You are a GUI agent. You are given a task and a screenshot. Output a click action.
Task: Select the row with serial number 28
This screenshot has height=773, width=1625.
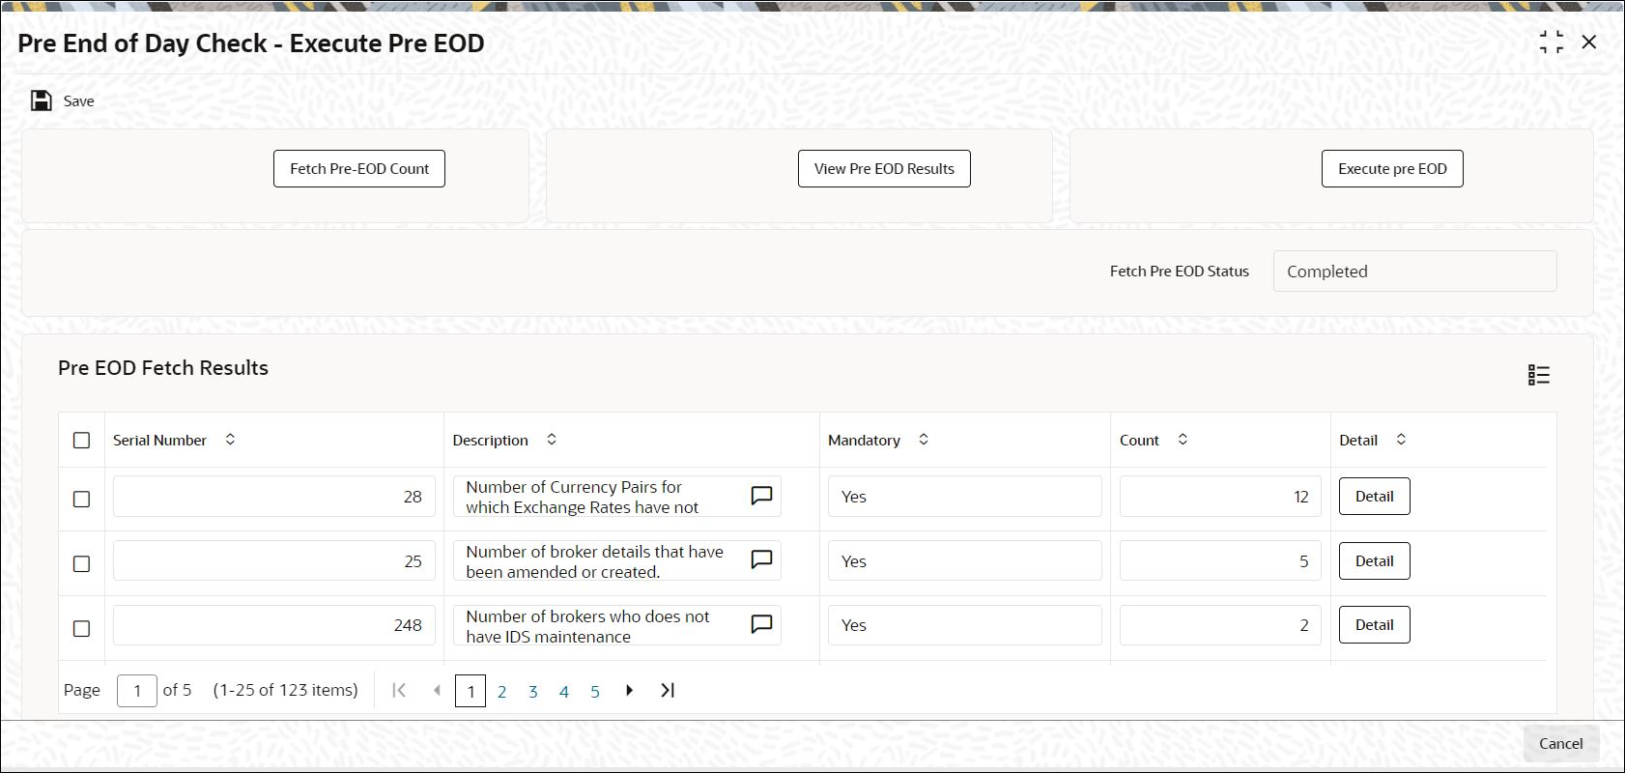pos(82,499)
